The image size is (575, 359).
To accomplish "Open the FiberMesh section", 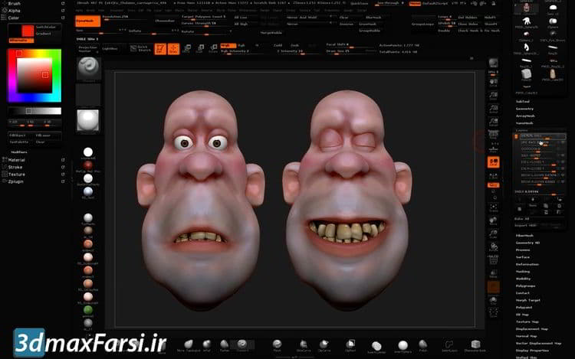I will coord(524,236).
